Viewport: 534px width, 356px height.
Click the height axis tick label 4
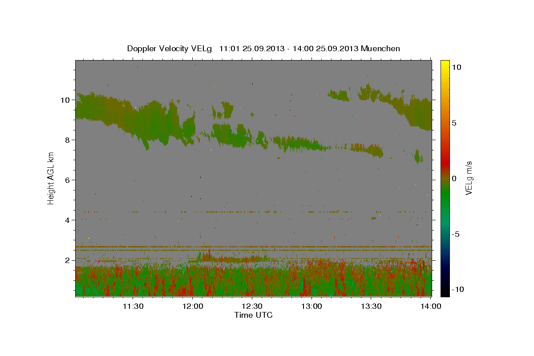[x=68, y=220]
